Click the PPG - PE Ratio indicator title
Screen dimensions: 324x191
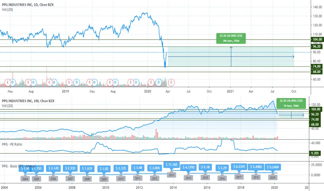(x=12, y=144)
